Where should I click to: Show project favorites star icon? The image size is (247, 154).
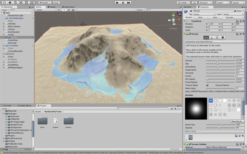[x=179, y=108]
